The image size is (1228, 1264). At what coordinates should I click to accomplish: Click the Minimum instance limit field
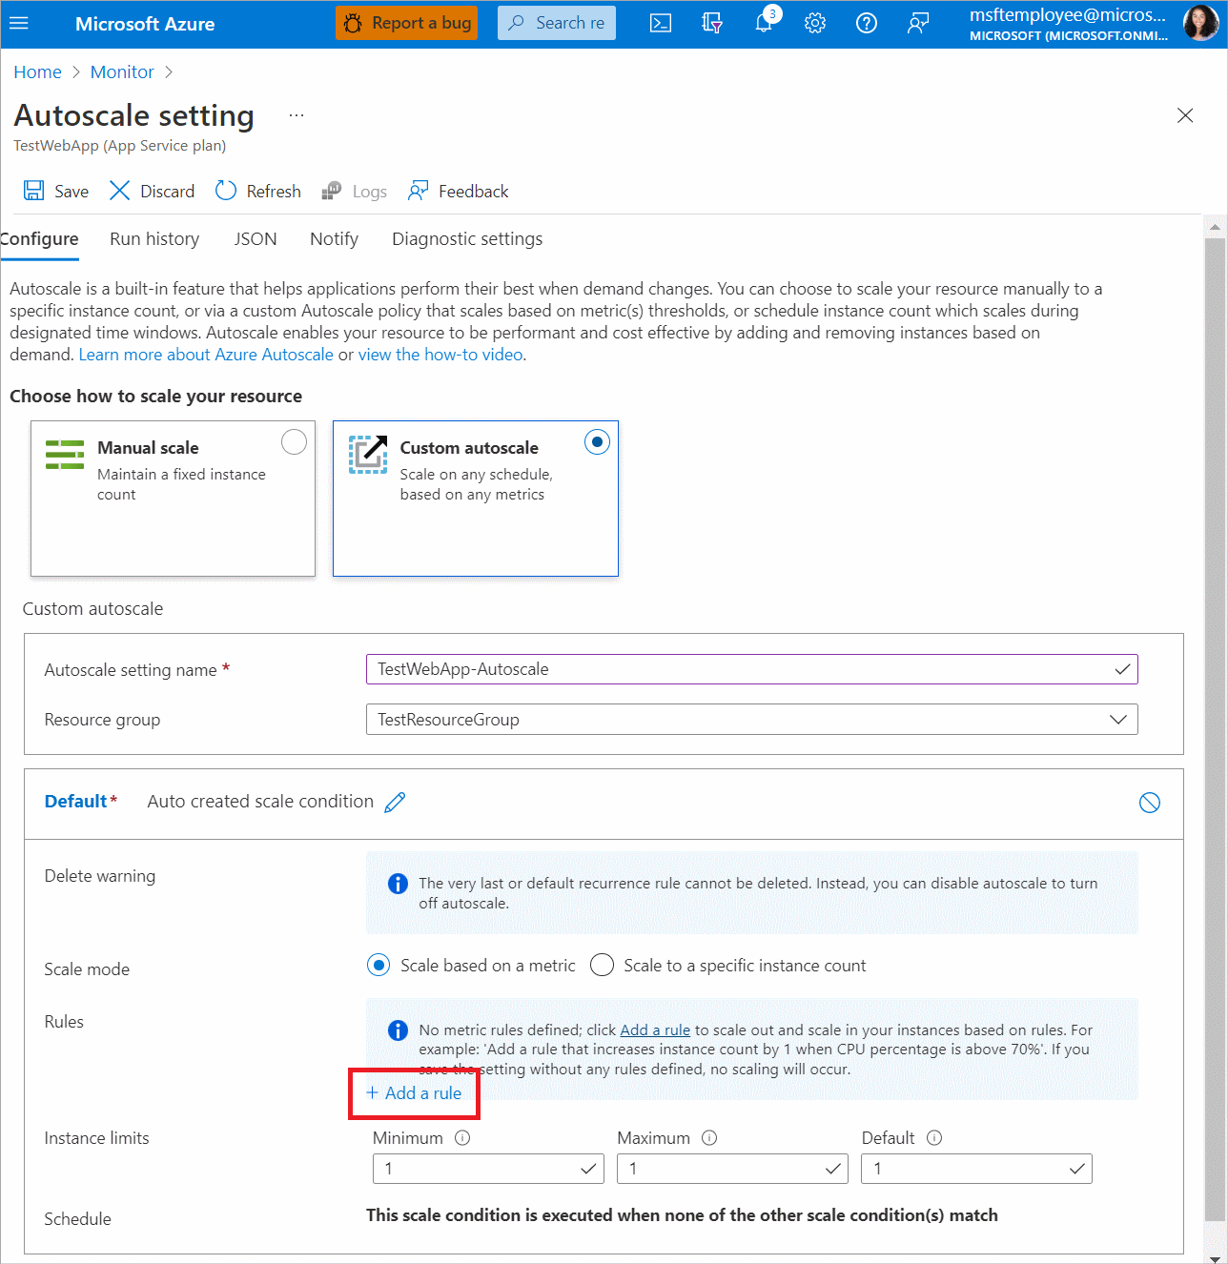tap(488, 1169)
